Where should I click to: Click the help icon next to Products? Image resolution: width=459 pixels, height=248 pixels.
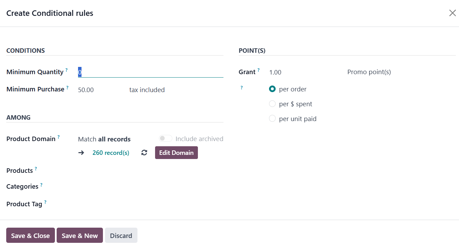click(x=36, y=169)
